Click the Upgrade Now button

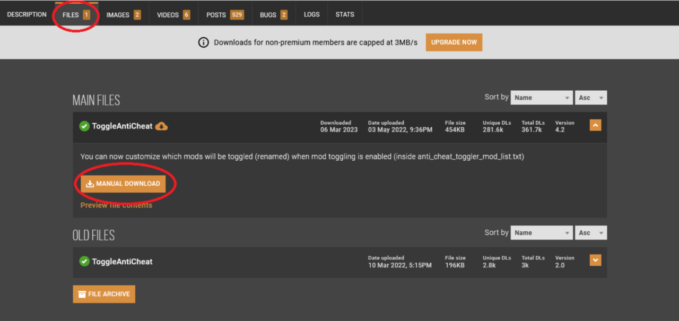coord(454,42)
